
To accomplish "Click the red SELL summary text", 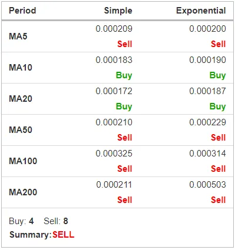I will click(64, 235).
